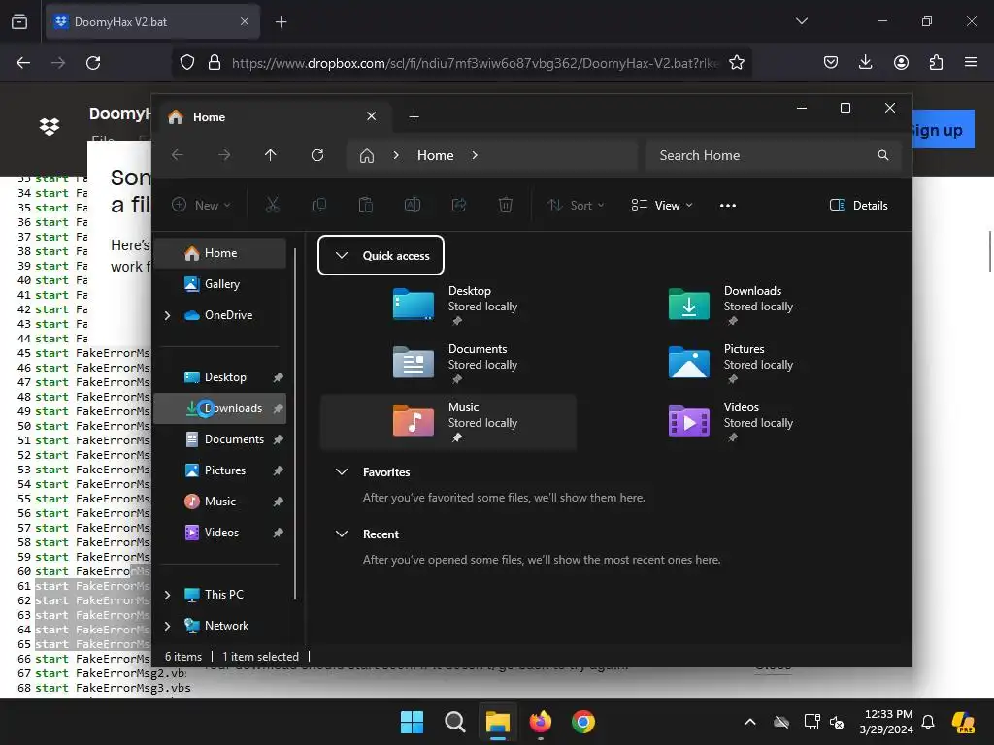994x745 pixels.
Task: Open Videos in navigation pane
Action: pos(220,533)
